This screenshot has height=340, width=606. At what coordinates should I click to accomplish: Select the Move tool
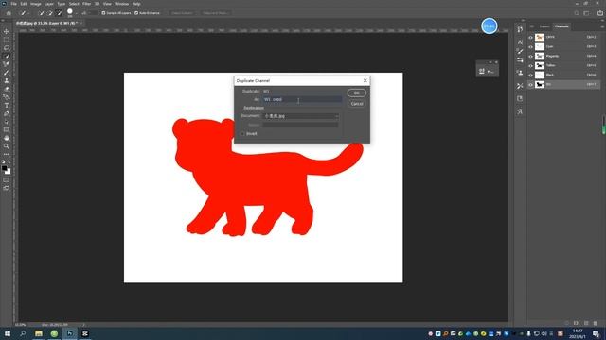[x=7, y=31]
